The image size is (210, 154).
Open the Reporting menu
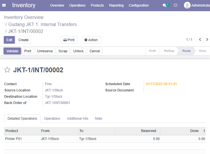(x=116, y=5)
